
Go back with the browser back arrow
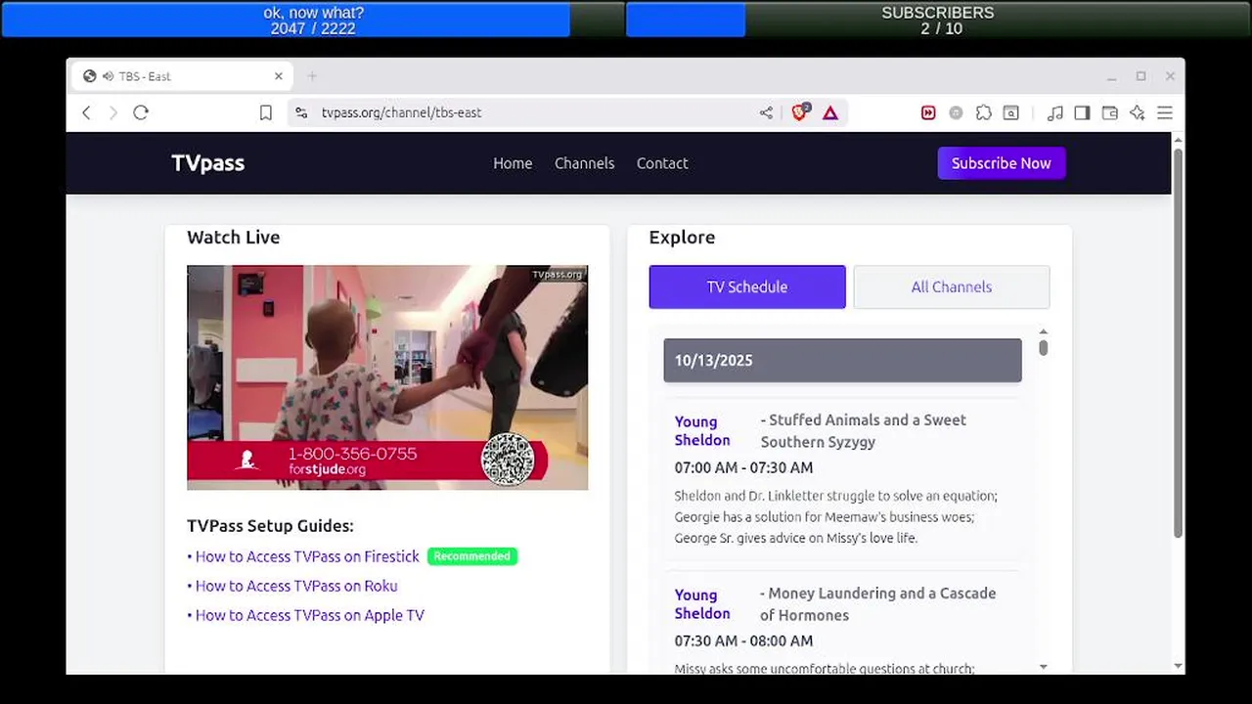(x=86, y=112)
